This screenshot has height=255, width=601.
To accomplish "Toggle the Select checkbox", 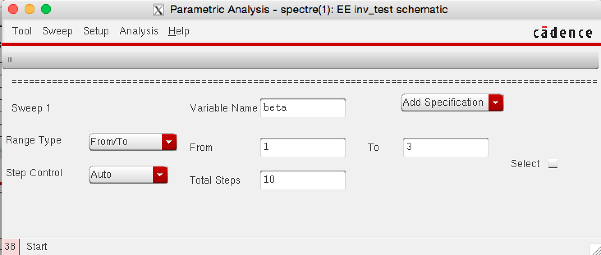I will (x=553, y=164).
